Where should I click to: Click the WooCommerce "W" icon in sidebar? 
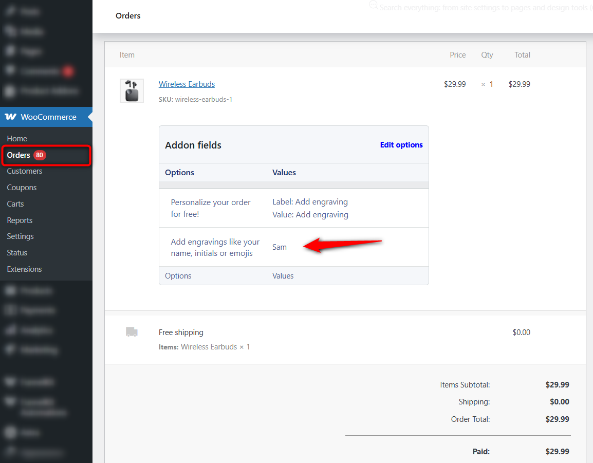[10, 117]
